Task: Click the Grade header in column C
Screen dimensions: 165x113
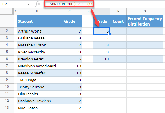Action: [x=70, y=21]
